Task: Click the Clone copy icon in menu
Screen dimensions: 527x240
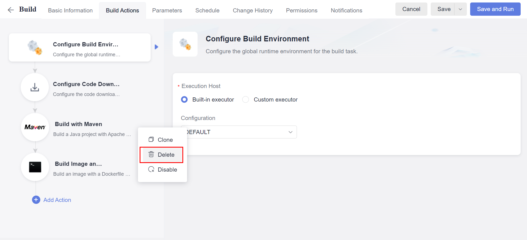Action: [151, 140]
